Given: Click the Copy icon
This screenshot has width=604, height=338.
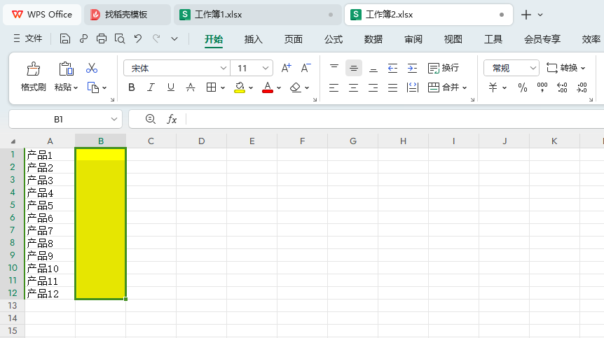Looking at the screenshot, I should [x=92, y=87].
